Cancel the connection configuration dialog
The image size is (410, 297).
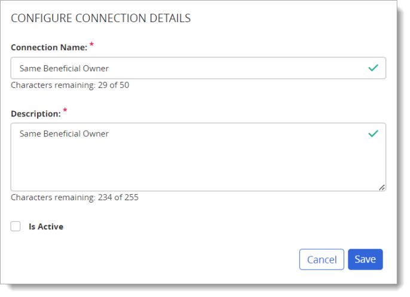[322, 259]
